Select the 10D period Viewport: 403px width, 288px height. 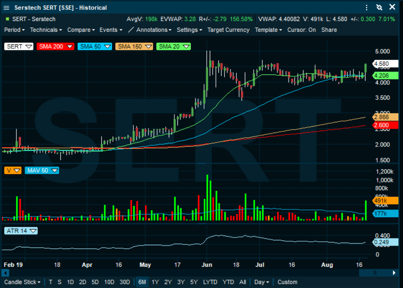[x=109, y=282]
